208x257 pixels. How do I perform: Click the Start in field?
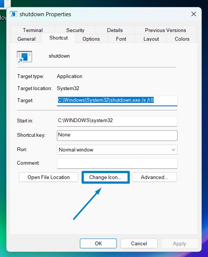point(117,121)
